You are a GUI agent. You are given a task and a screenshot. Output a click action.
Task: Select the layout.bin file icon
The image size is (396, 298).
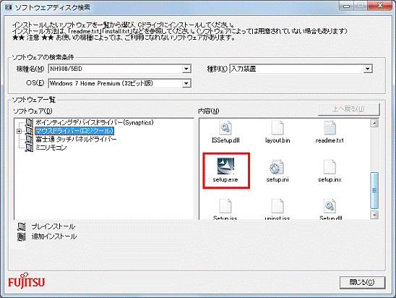tap(277, 128)
